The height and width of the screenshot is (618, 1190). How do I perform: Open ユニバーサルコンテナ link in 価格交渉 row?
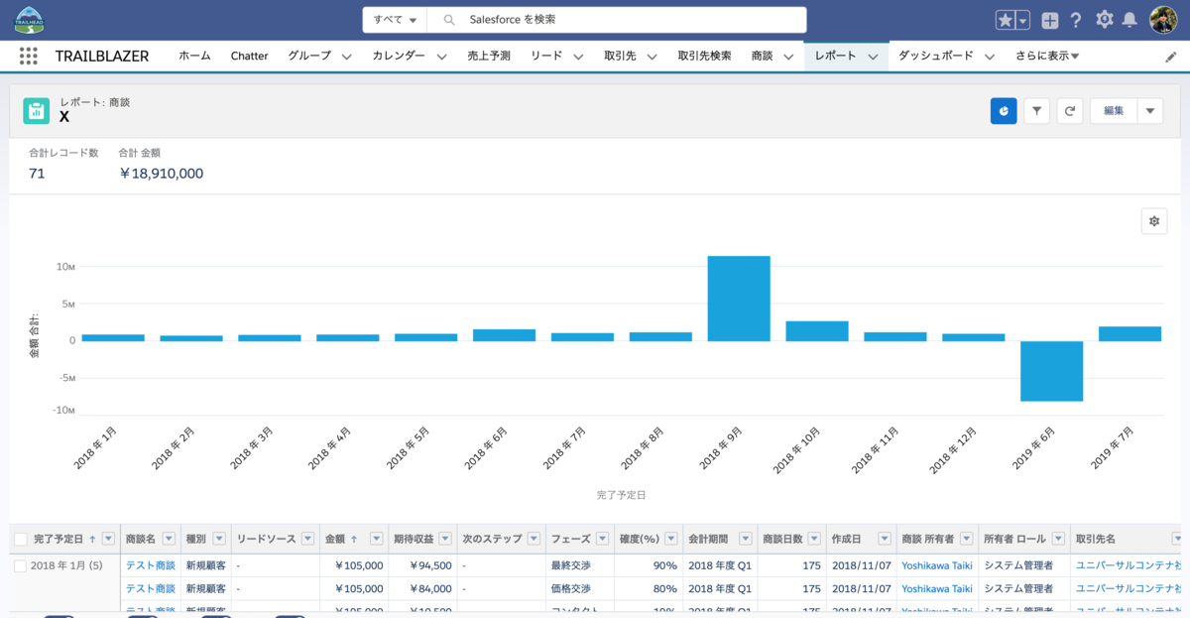tap(1130, 588)
